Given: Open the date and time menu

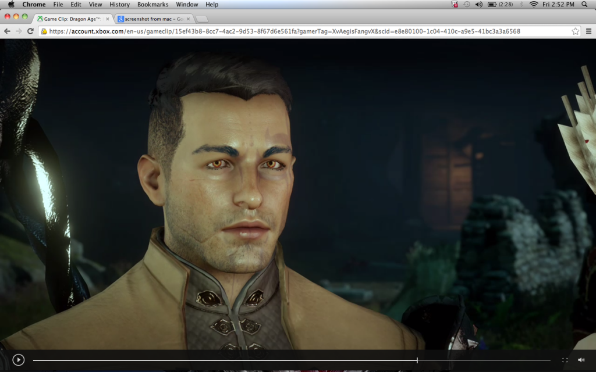Looking at the screenshot, I should pyautogui.click(x=558, y=4).
